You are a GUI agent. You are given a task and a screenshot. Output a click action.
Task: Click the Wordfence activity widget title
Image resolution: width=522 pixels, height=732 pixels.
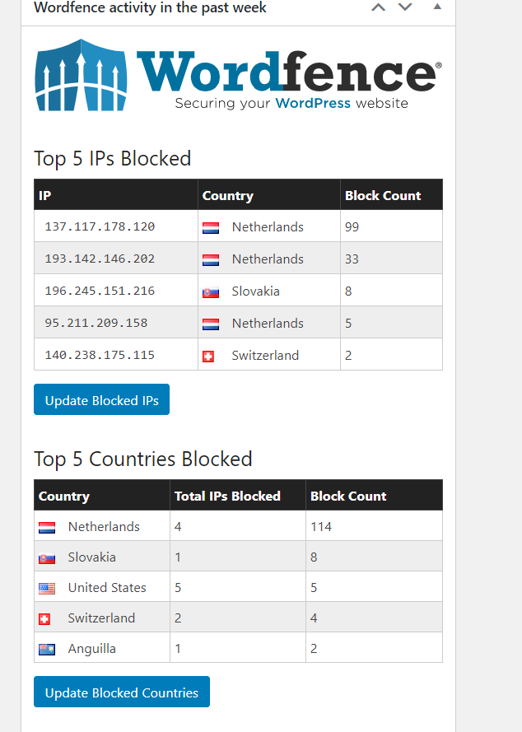pos(150,7)
